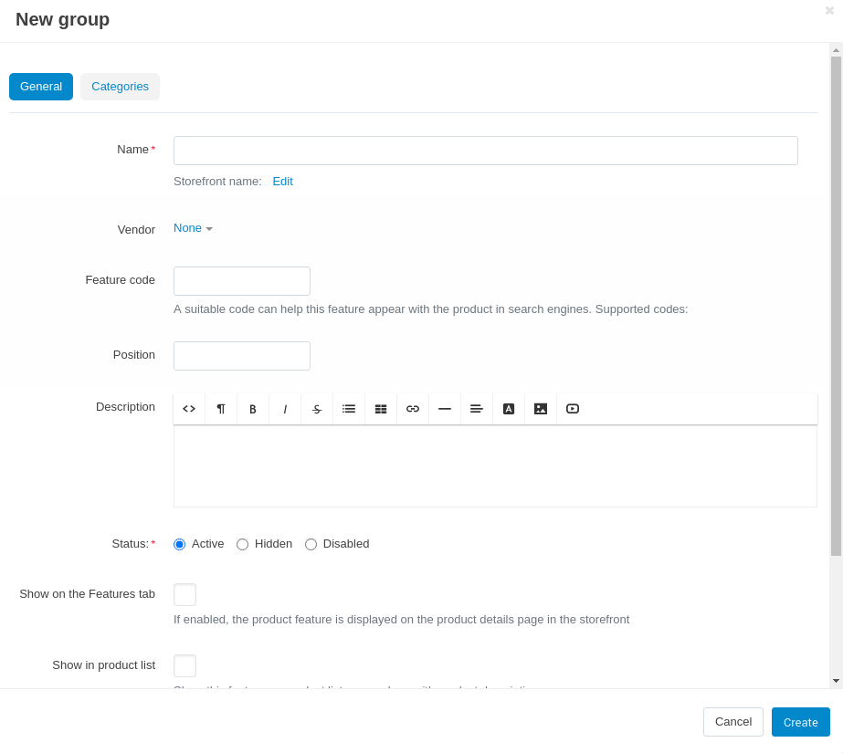Focus the Position input field
The width and height of the screenshot is (843, 753).
click(242, 356)
